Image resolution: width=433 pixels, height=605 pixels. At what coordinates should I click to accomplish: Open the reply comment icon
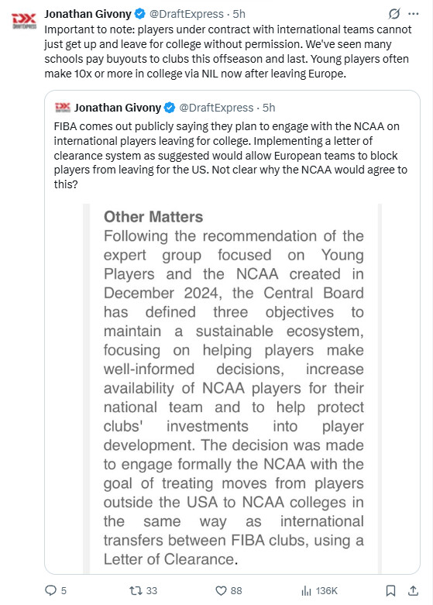(51, 590)
